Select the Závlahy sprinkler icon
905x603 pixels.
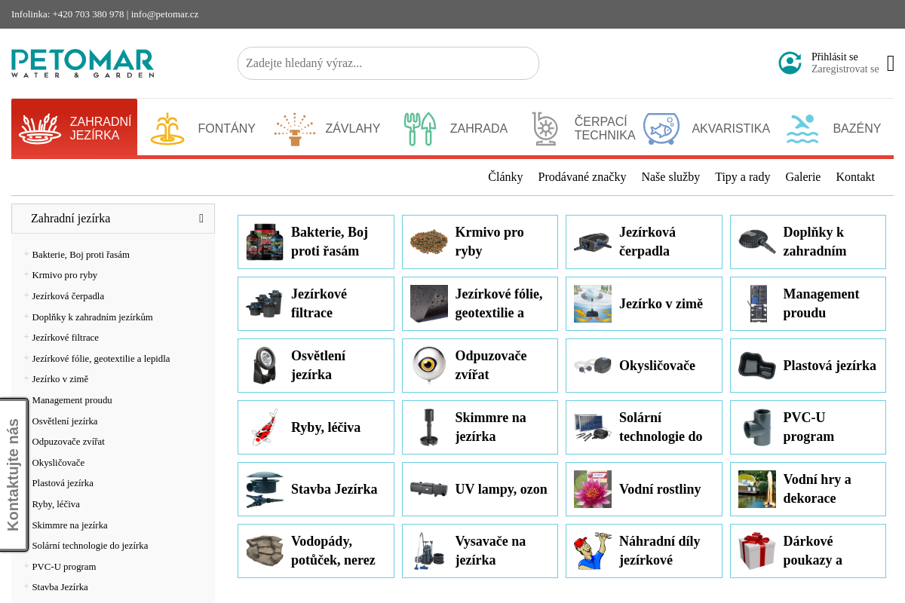coord(295,129)
